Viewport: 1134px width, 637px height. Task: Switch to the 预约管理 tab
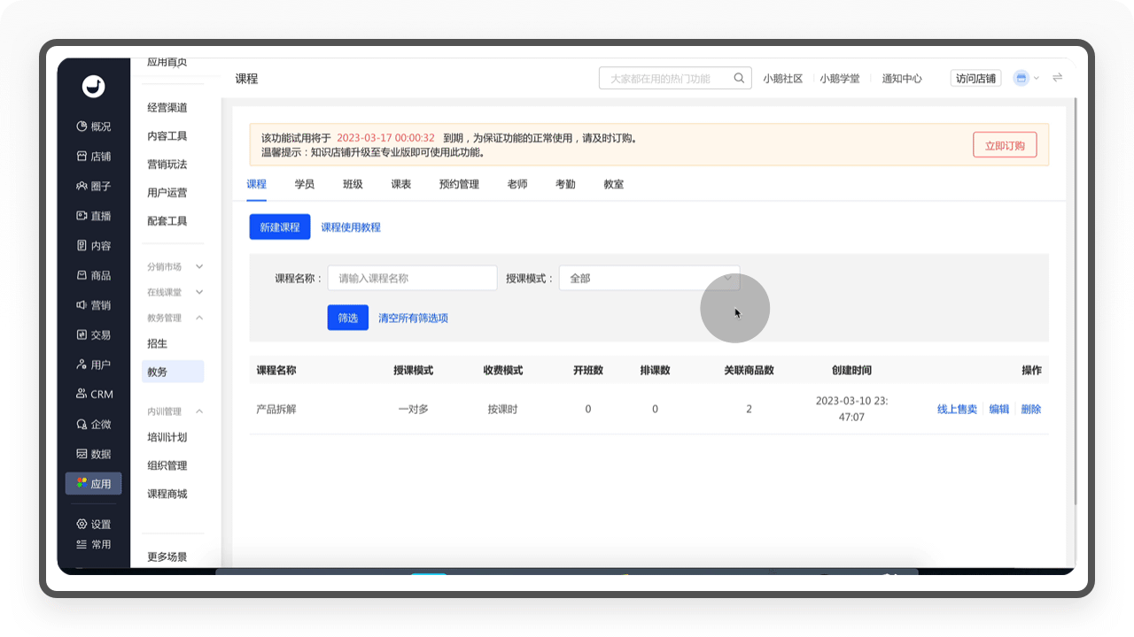(x=459, y=184)
